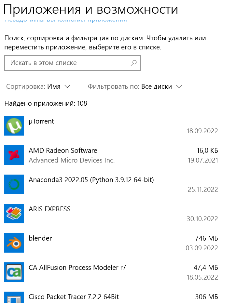Select CA AllFusion Process Modeler r7 entry

click(111, 272)
